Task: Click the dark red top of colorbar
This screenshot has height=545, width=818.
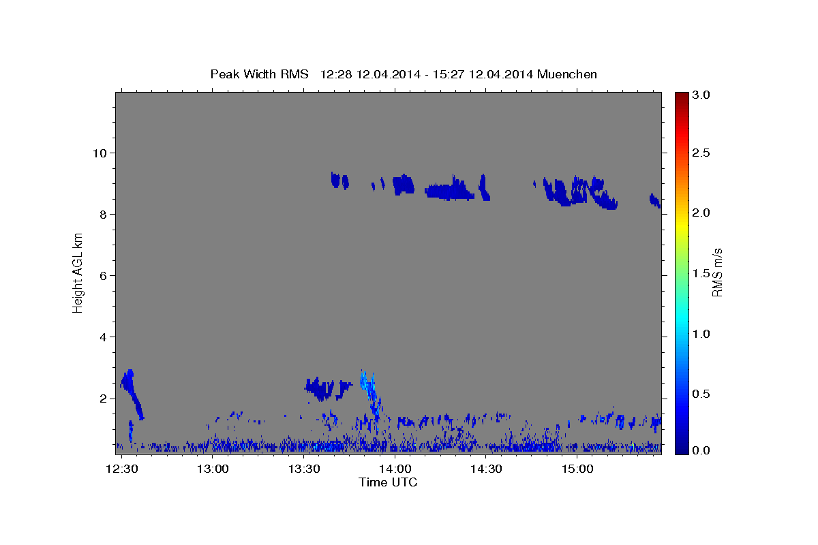Action: [681, 97]
